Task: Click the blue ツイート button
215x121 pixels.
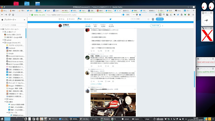Action: point(160,19)
